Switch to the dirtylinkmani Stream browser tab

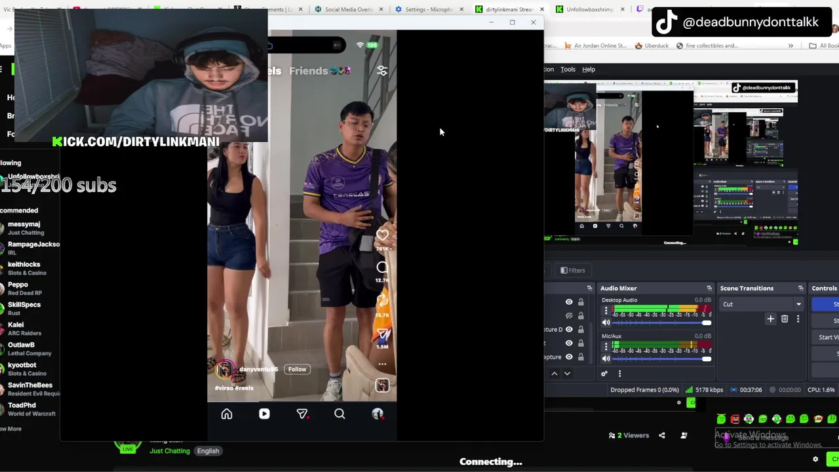(x=509, y=9)
